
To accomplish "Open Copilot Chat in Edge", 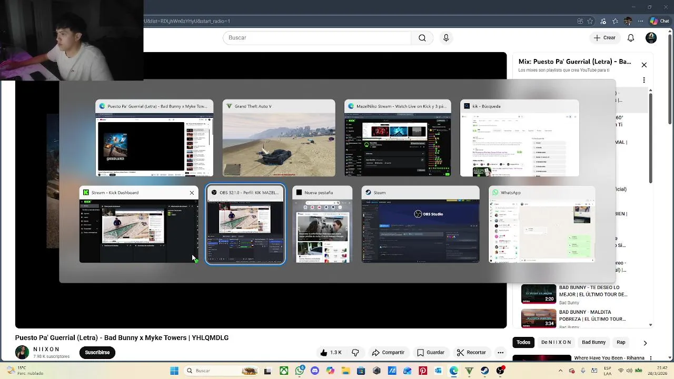I will point(659,21).
